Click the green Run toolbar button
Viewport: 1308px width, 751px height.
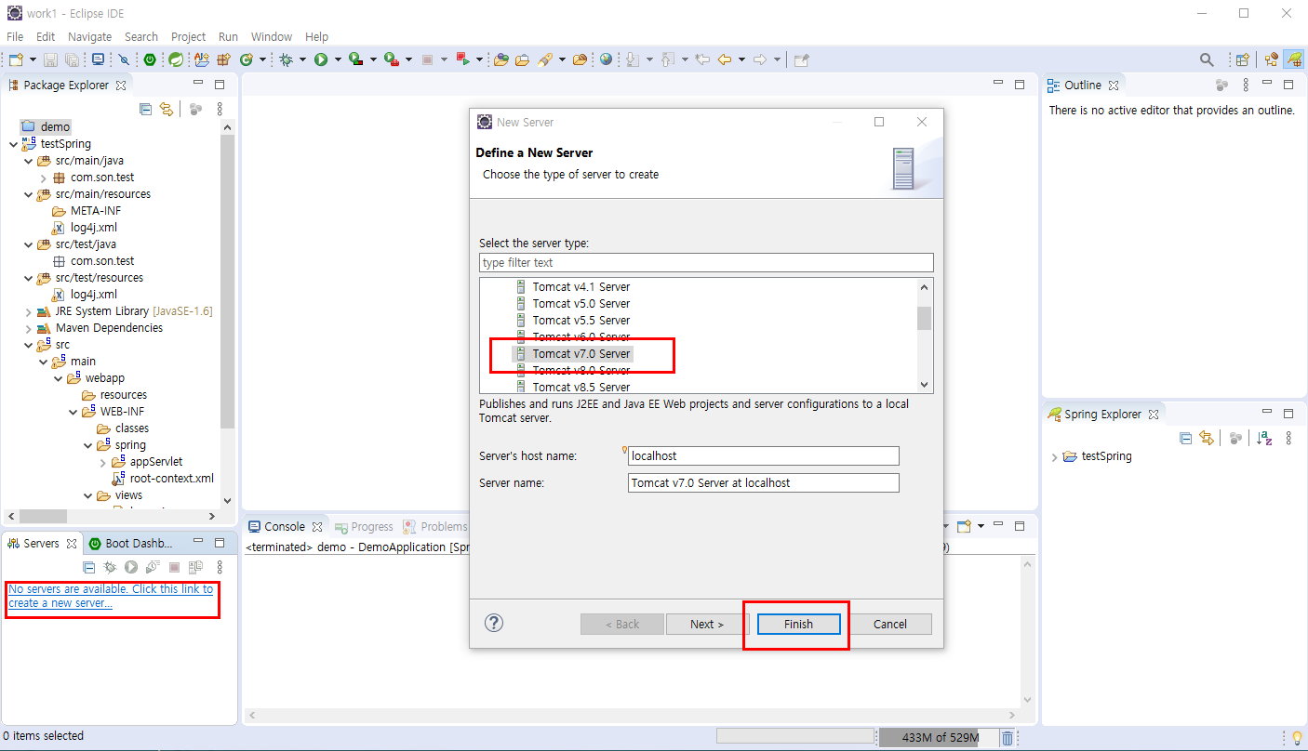pos(321,59)
